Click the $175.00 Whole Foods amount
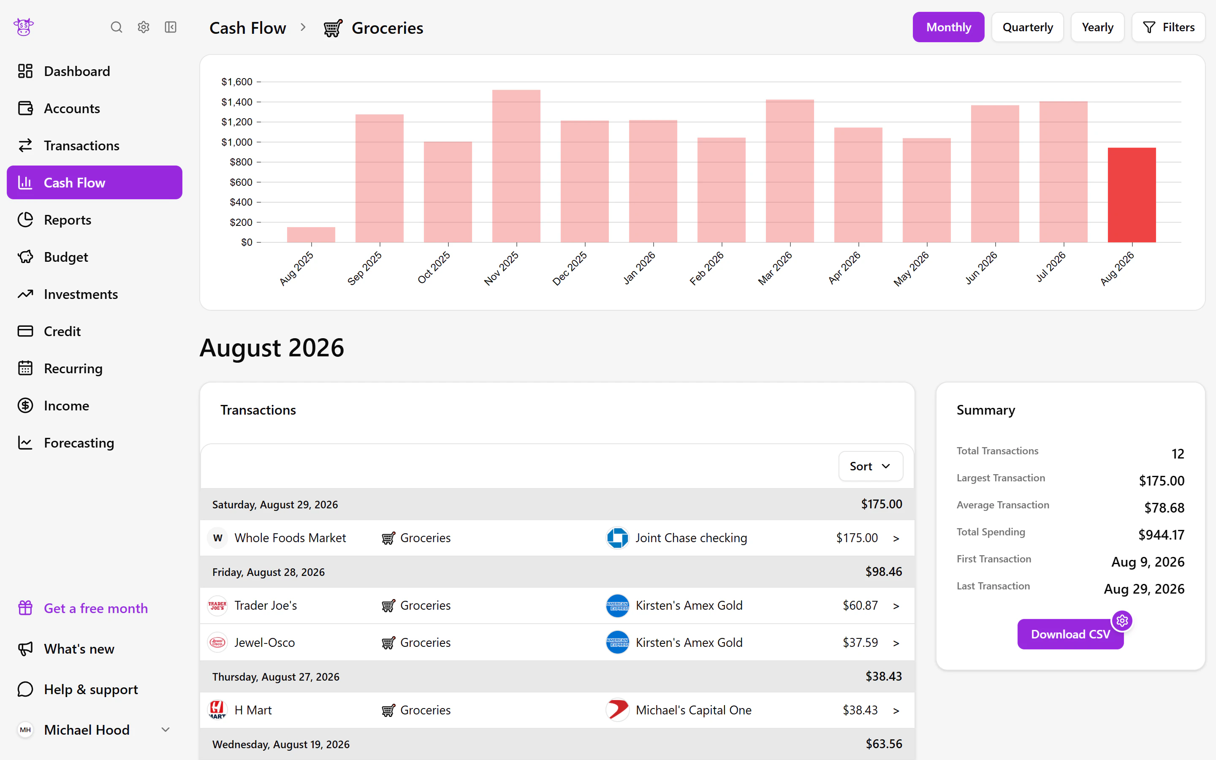The height and width of the screenshot is (760, 1216). [857, 538]
